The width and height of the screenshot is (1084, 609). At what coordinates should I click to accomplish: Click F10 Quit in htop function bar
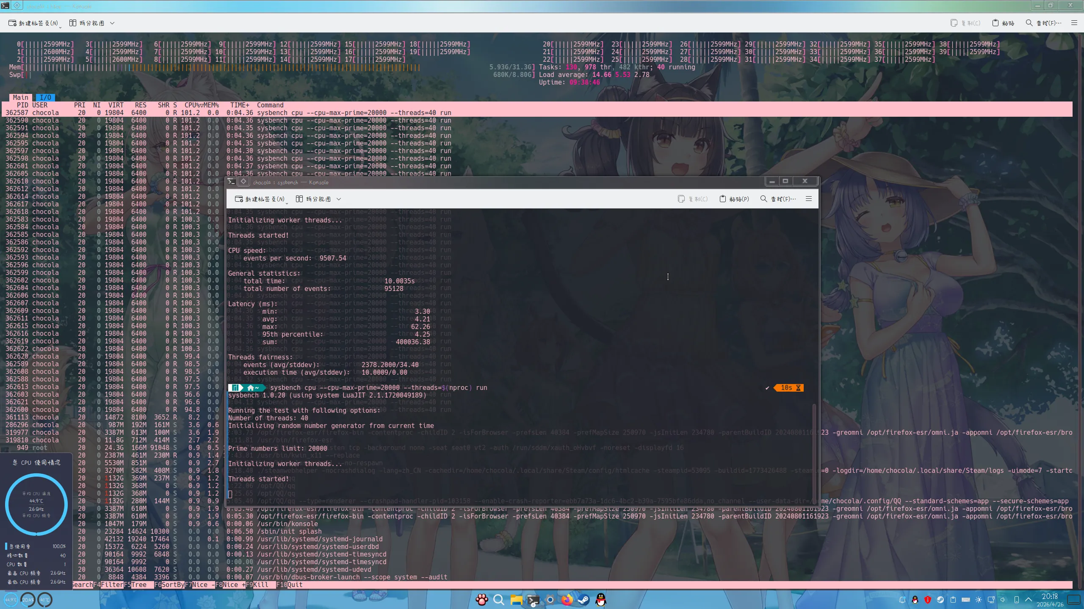tap(290, 585)
